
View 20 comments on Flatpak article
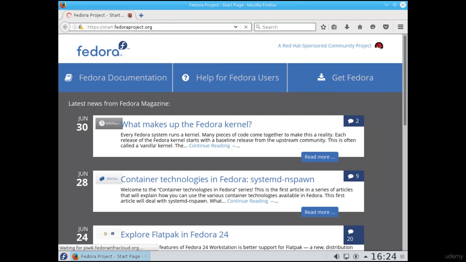[354, 235]
